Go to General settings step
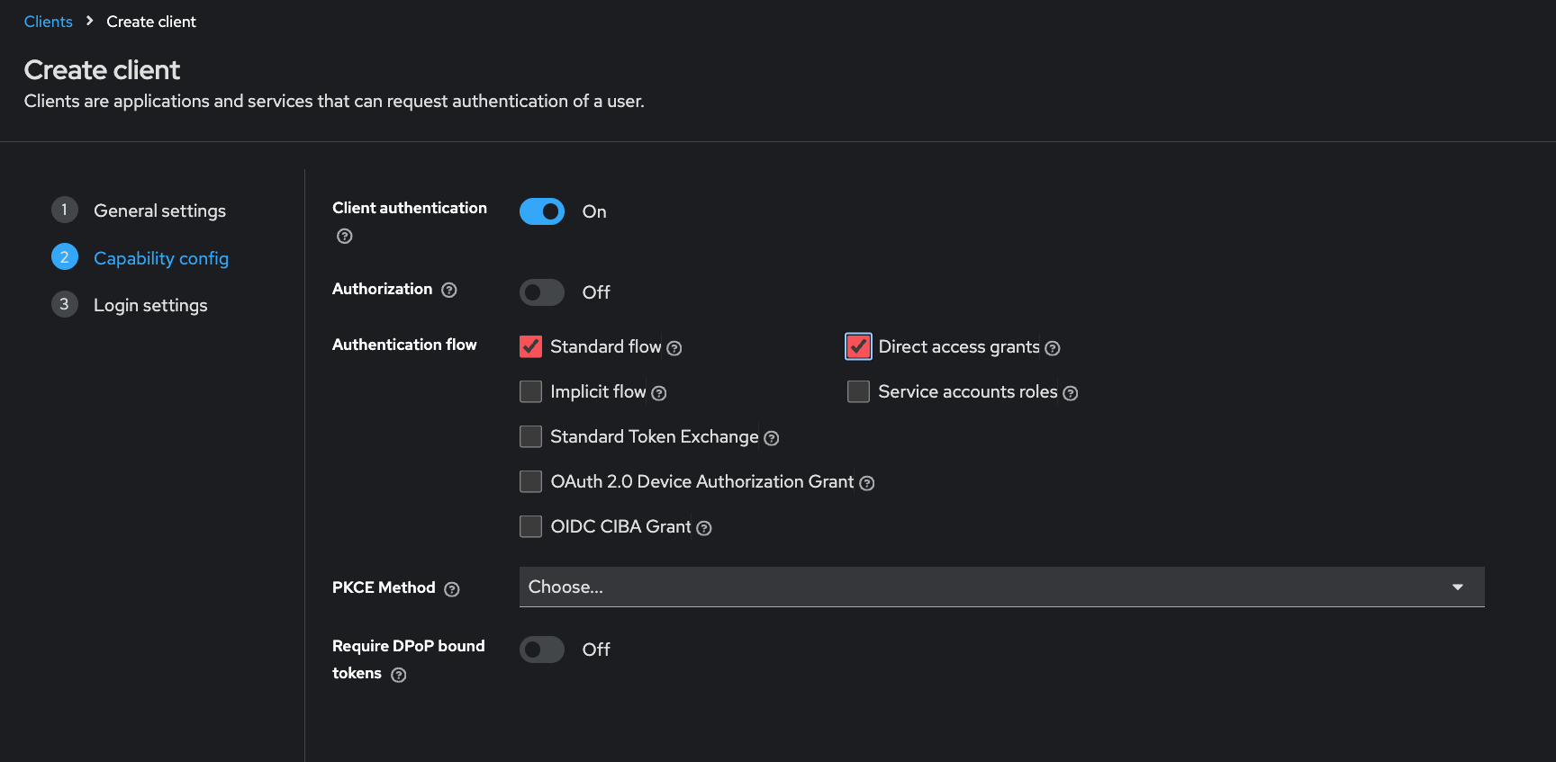Viewport: 1556px width, 762px height. [159, 211]
